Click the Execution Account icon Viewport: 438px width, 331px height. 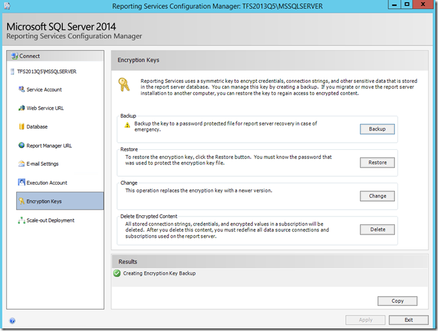(21, 183)
